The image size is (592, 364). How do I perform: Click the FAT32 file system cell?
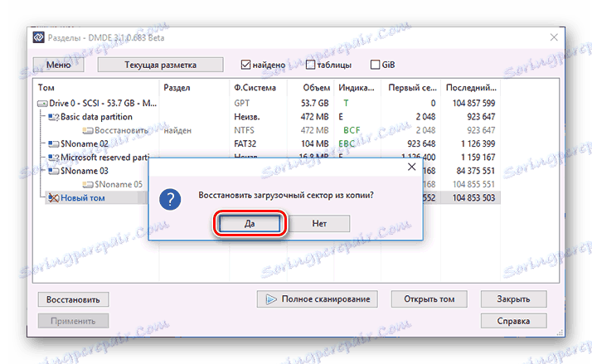[x=245, y=144]
